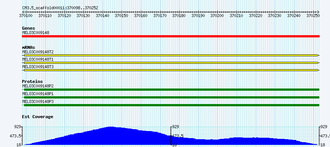This screenshot has height=147, width=330.
Task: Click the Est Coverage track heading
Action: coord(38,117)
